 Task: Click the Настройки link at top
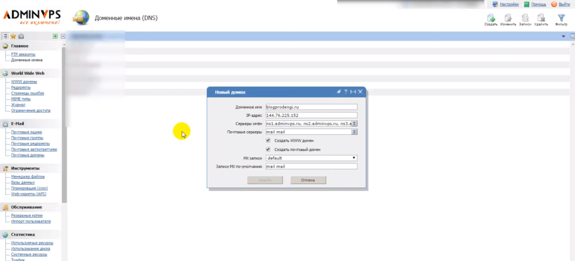point(509,4)
